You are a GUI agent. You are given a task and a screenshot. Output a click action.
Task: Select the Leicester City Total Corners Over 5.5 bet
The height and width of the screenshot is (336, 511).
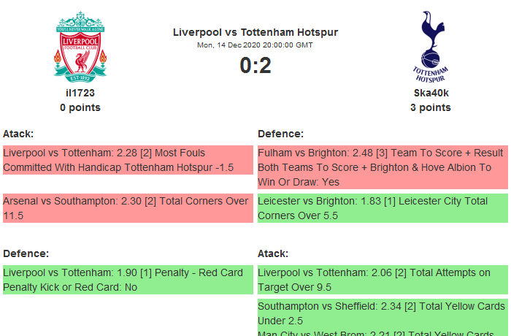click(x=383, y=208)
